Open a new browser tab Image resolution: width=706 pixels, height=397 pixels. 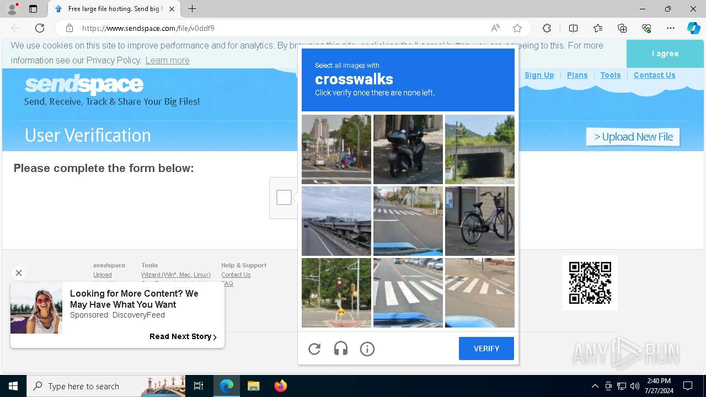click(x=192, y=9)
